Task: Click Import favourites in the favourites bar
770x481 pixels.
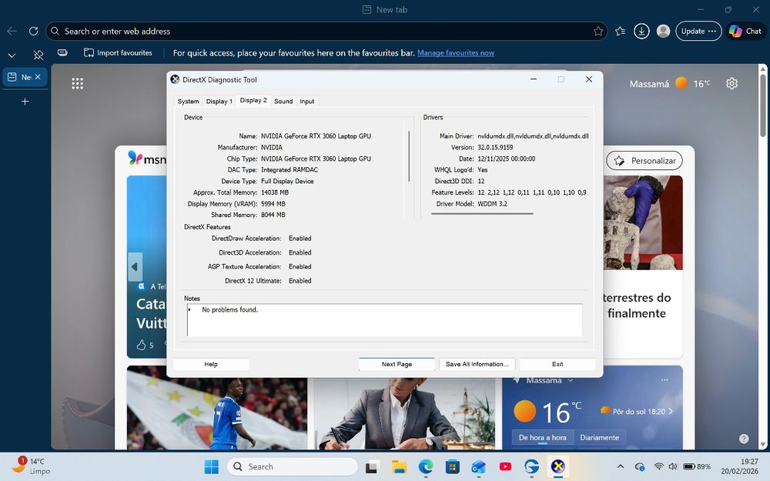Action: pos(118,52)
